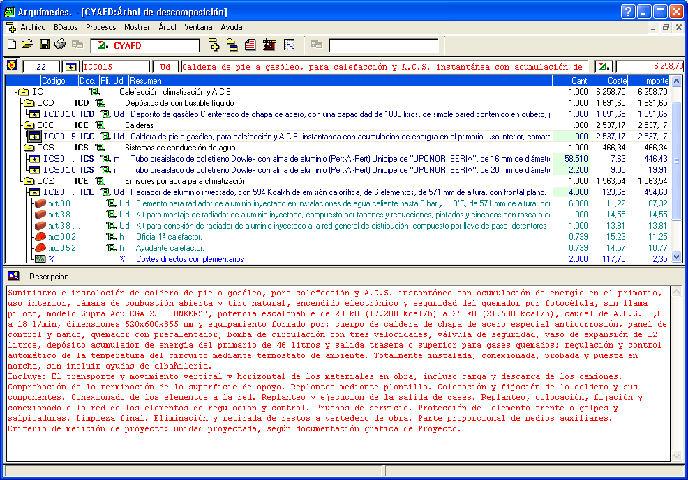Click the Depósitos de combustible líquido row

tap(179, 103)
